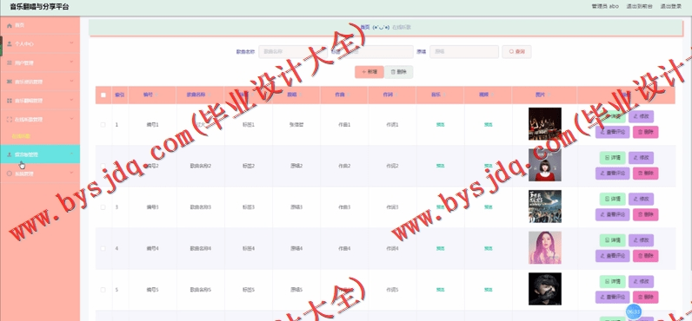
Task: Tick the checkbox for row 编号1
Action: [103, 125]
